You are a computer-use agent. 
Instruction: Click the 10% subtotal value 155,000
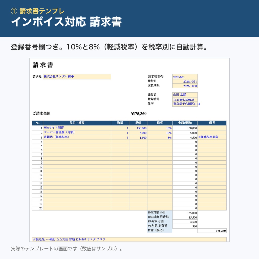[185, 213]
